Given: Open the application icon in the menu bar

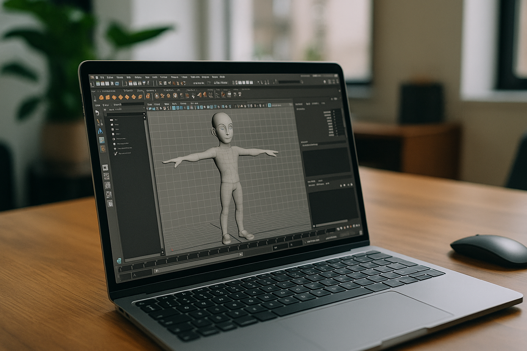Looking at the screenshot, I should (92, 77).
